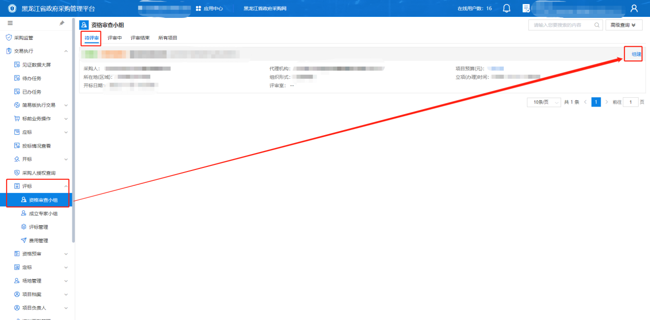
Task: Click the 费用管理 paper plane icon
Action: click(24, 240)
